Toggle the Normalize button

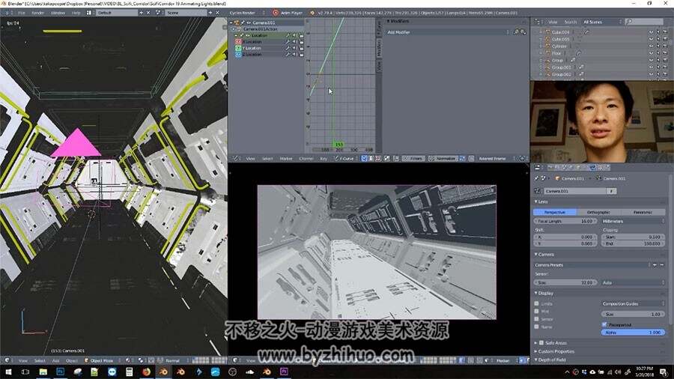[x=443, y=159]
